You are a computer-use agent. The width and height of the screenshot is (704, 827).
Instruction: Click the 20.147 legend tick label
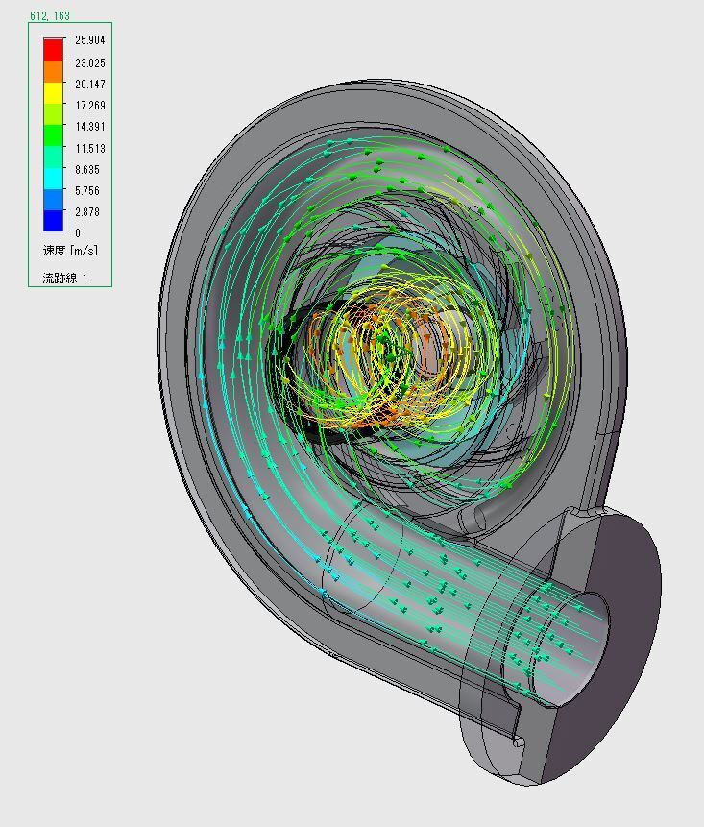(89, 85)
